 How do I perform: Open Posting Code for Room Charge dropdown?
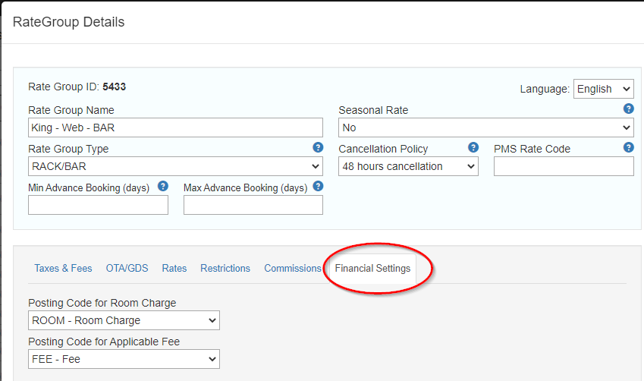(x=124, y=320)
